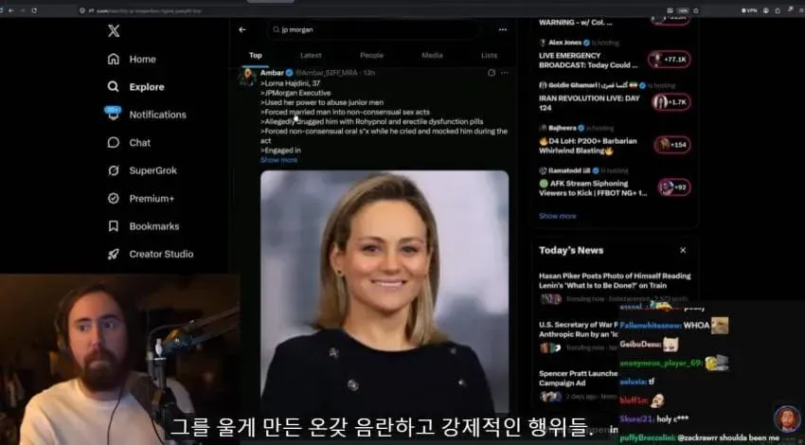This screenshot has width=805, height=445.
Task: Open the Bookmarks icon
Action: [114, 226]
